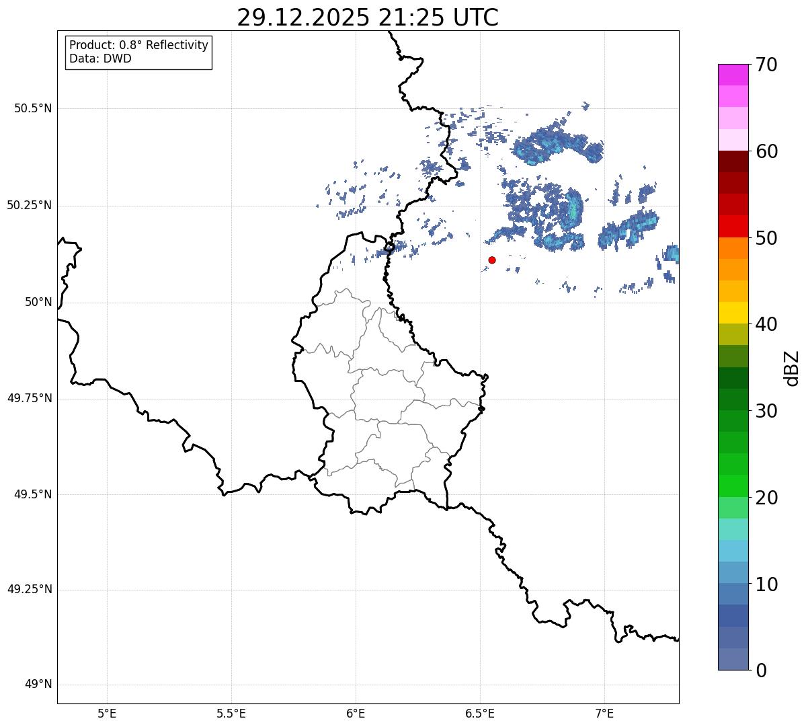Click the colorbar tick label 20
The height and width of the screenshot is (727, 808).
(x=766, y=498)
